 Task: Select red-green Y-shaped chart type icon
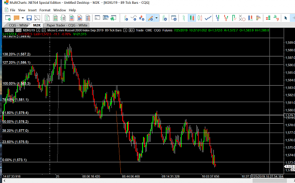coord(226,18)
